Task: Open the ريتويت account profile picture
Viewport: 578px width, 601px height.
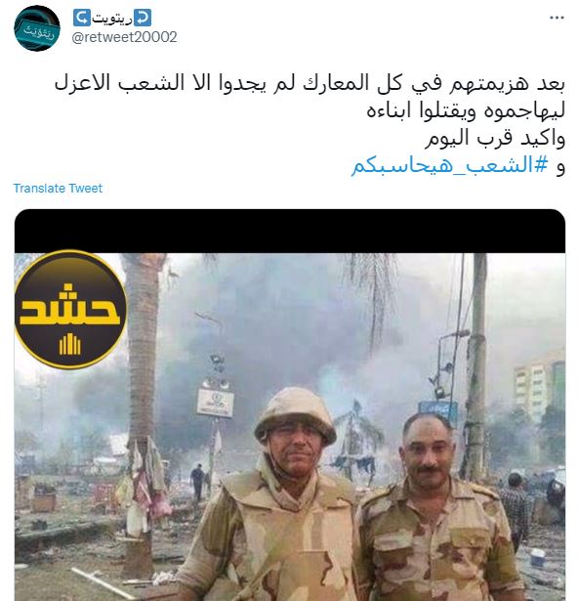Action: [x=37, y=28]
